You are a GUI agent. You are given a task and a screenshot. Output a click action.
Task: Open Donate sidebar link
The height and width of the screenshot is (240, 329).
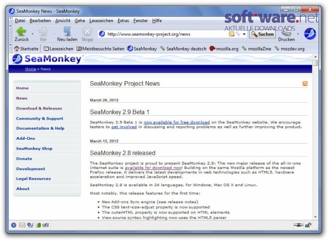[x=24, y=159]
